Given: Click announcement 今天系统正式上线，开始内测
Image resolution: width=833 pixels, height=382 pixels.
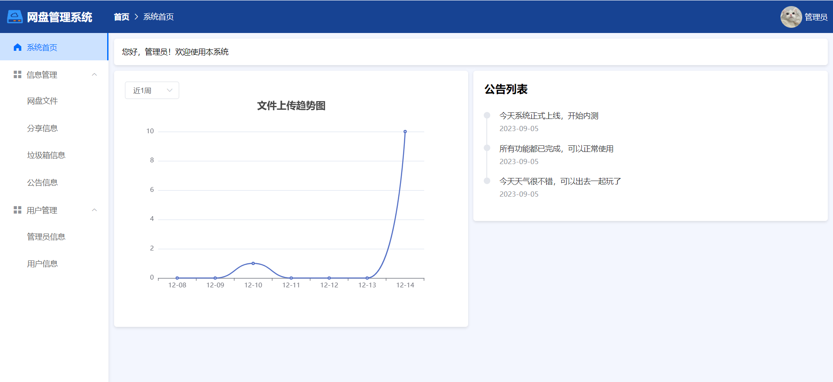Looking at the screenshot, I should point(549,116).
